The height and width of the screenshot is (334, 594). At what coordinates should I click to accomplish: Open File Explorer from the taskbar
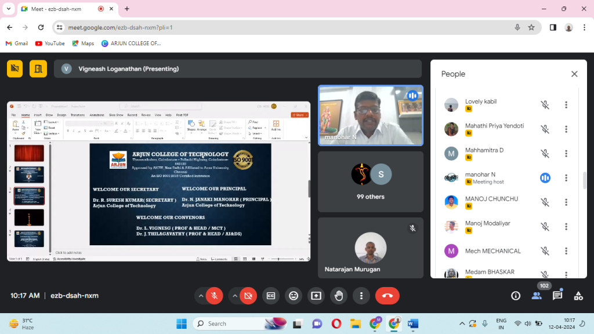356,324
